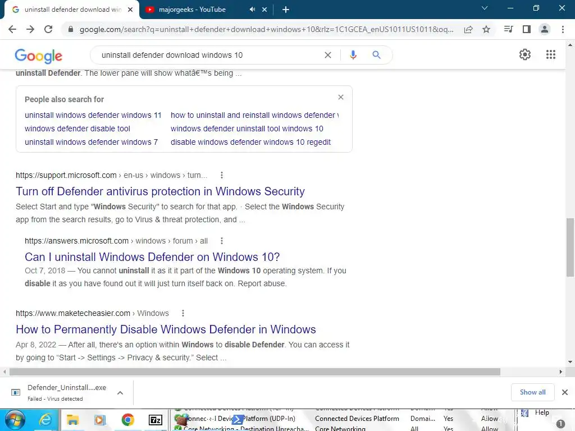Toggle the Chrome side panel
The width and height of the screenshot is (575, 431).
[x=527, y=29]
